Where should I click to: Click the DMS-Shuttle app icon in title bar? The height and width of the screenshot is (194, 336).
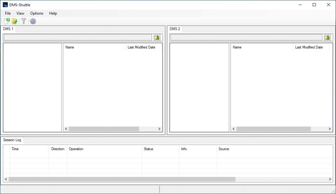(5, 5)
